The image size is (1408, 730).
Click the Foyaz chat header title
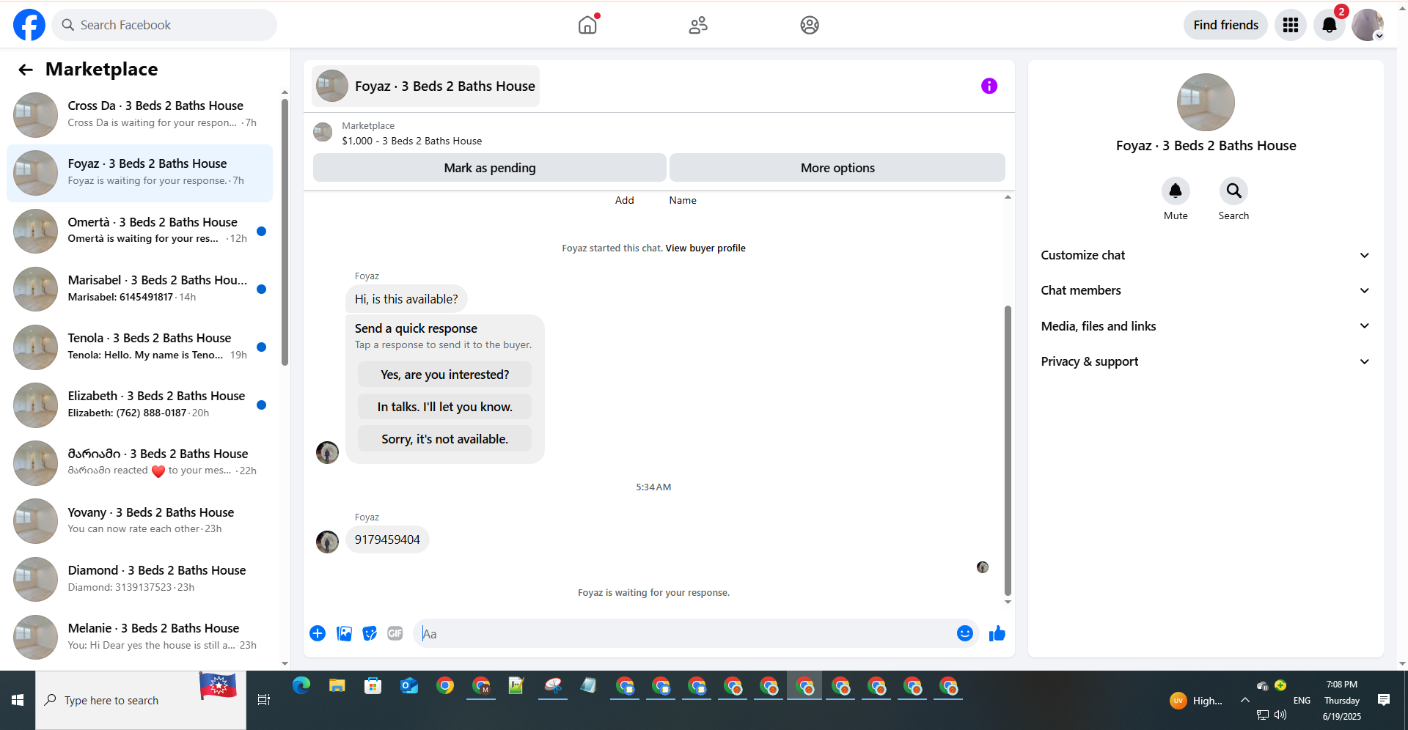click(426, 86)
